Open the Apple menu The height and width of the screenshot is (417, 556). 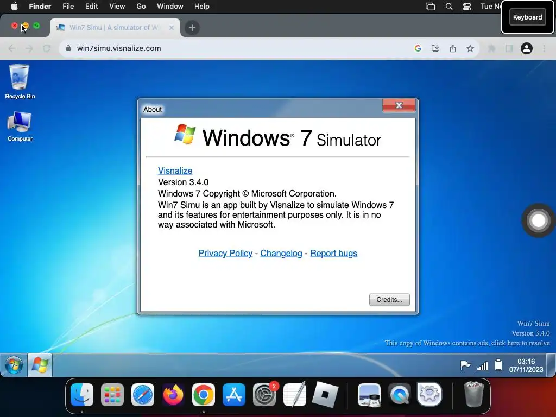(x=14, y=7)
